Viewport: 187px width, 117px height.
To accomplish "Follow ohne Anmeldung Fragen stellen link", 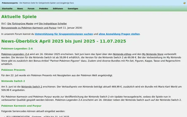I will (119, 34).
